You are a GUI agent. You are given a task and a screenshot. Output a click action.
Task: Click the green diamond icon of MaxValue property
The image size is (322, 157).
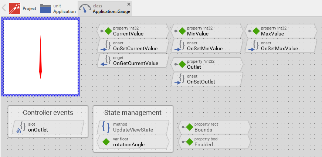[256, 31]
